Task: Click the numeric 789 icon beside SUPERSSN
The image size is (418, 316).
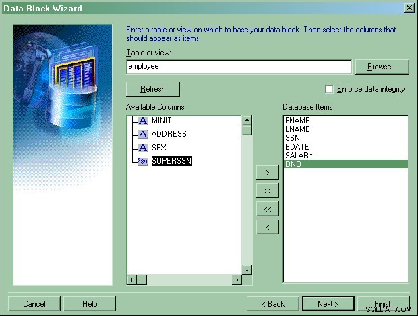Action: pyautogui.click(x=143, y=161)
